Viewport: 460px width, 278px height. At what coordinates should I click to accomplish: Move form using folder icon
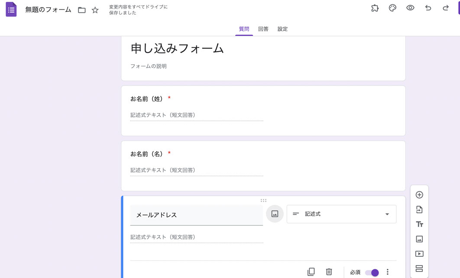point(82,10)
